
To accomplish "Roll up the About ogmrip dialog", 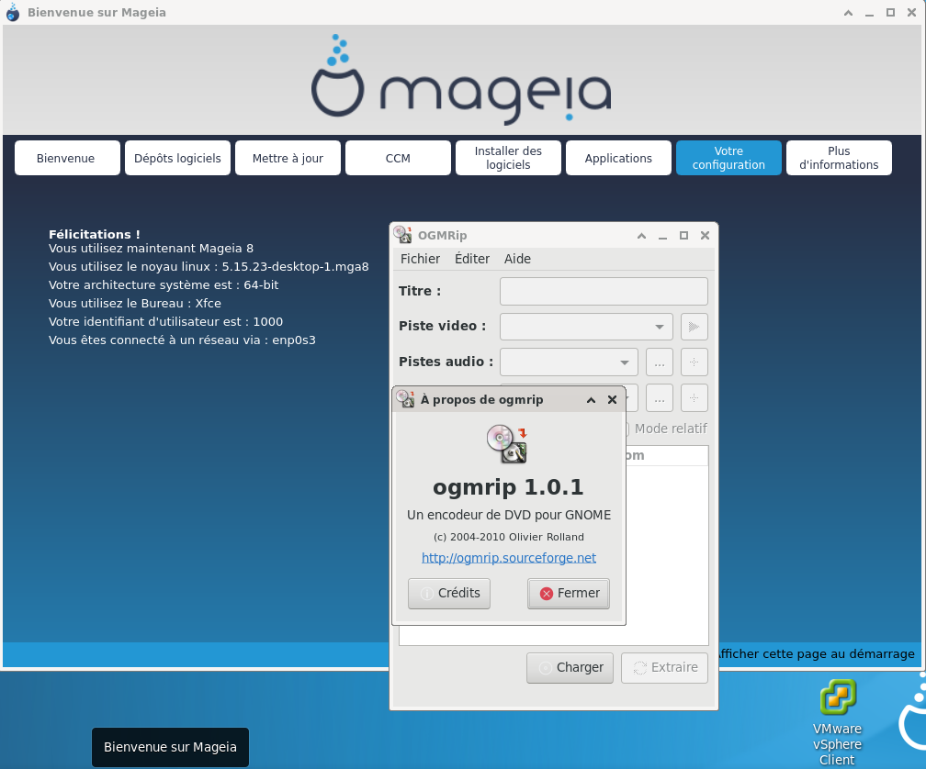I will tap(591, 400).
